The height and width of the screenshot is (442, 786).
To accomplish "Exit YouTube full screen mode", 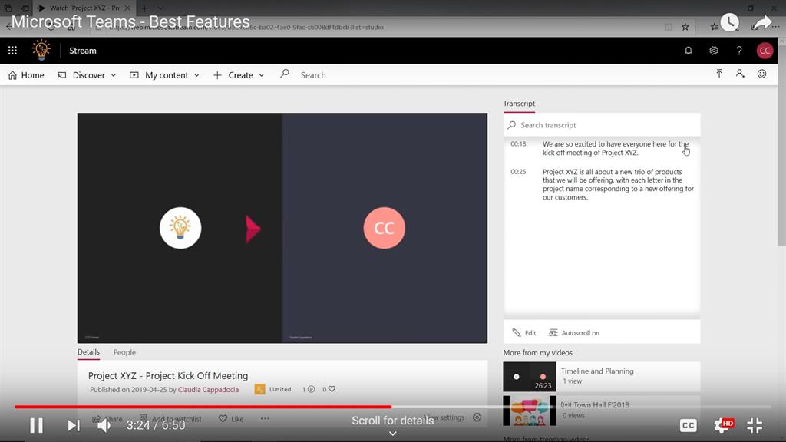I will click(755, 425).
